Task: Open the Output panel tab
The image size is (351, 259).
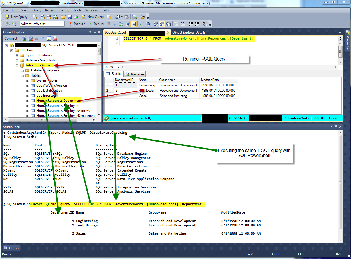Action: click(x=12, y=248)
